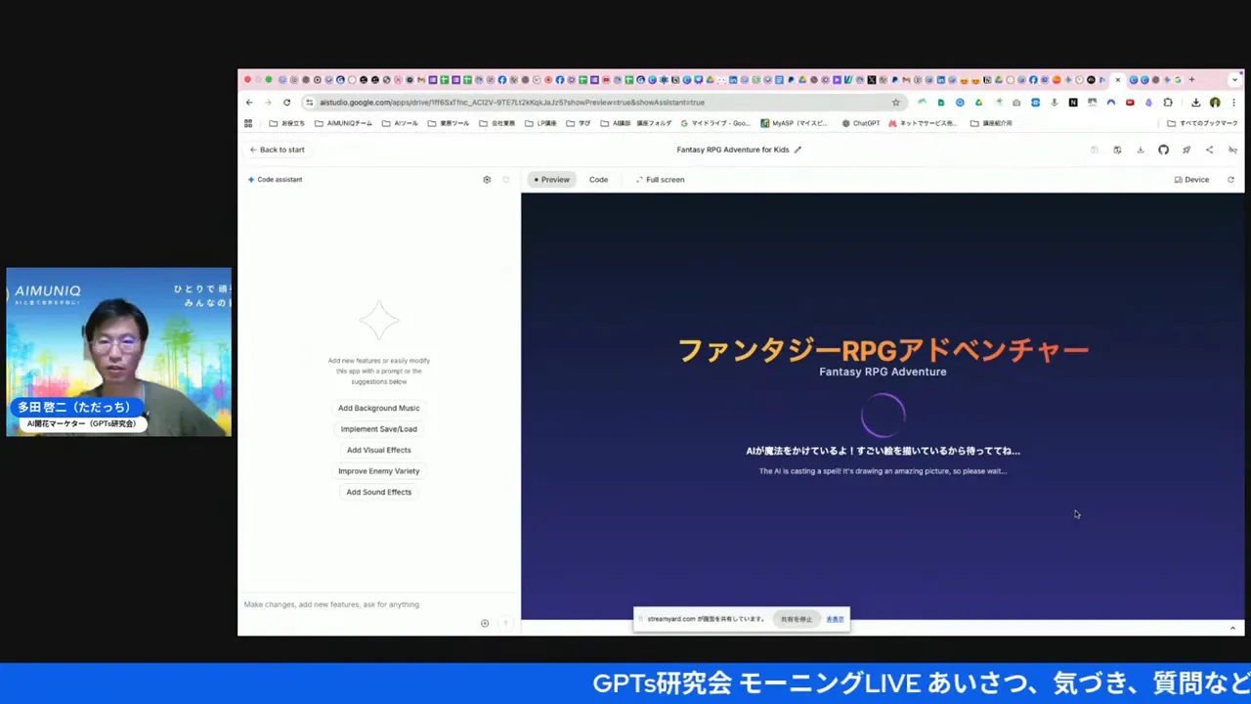Open browser downloads
Screen dimensions: 1251x704
click(1195, 102)
